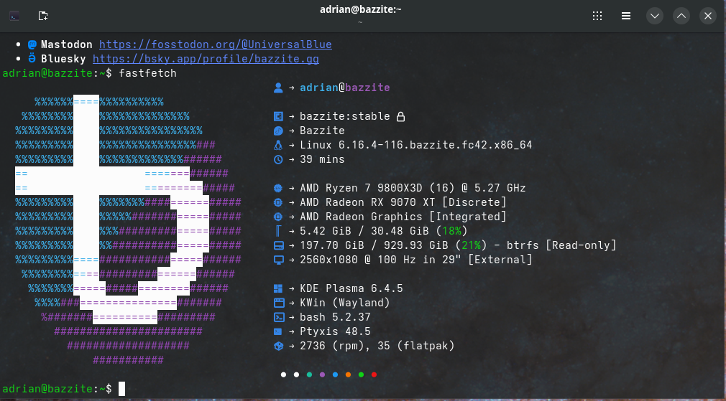
Task: Click the btrfs [Read-only] text
Action: (x=561, y=245)
